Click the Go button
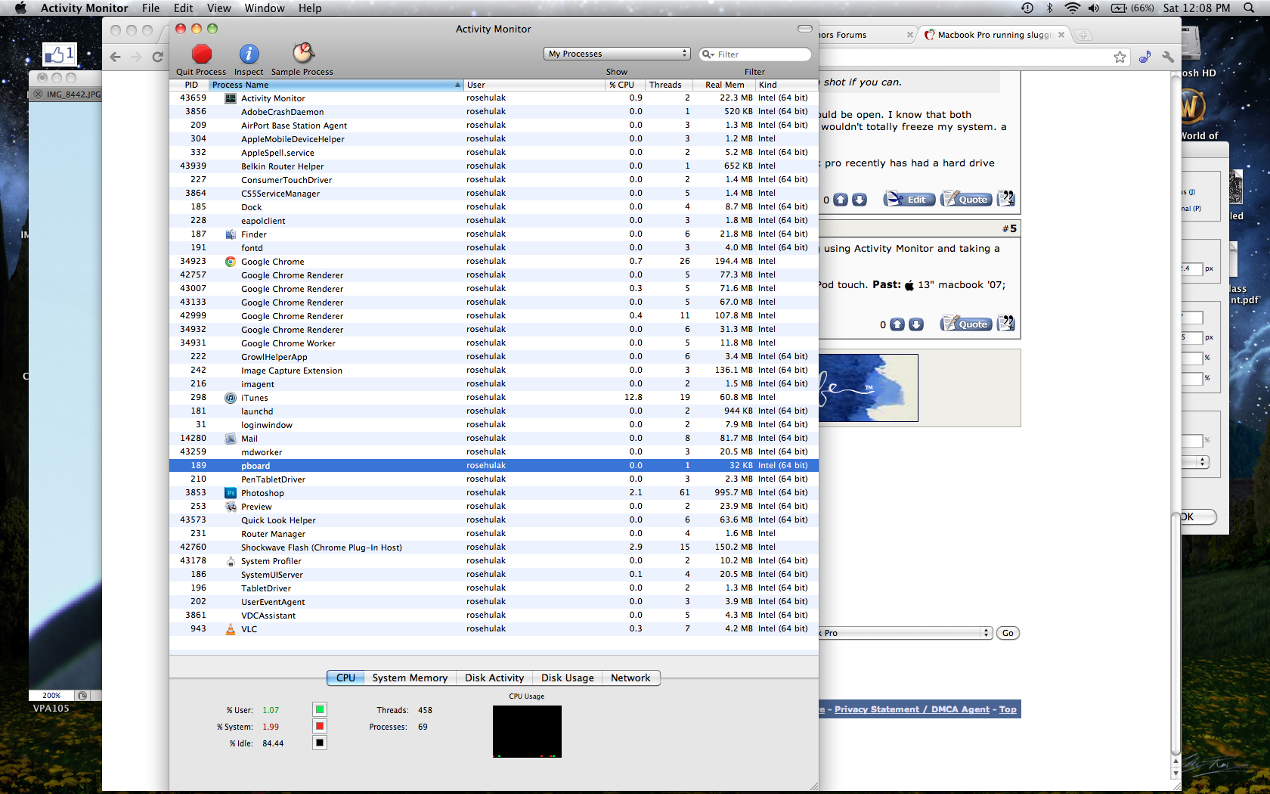 point(1008,633)
